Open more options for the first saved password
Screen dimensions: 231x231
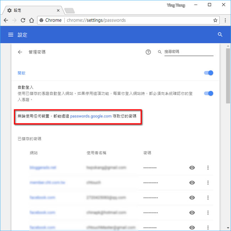click(208, 167)
